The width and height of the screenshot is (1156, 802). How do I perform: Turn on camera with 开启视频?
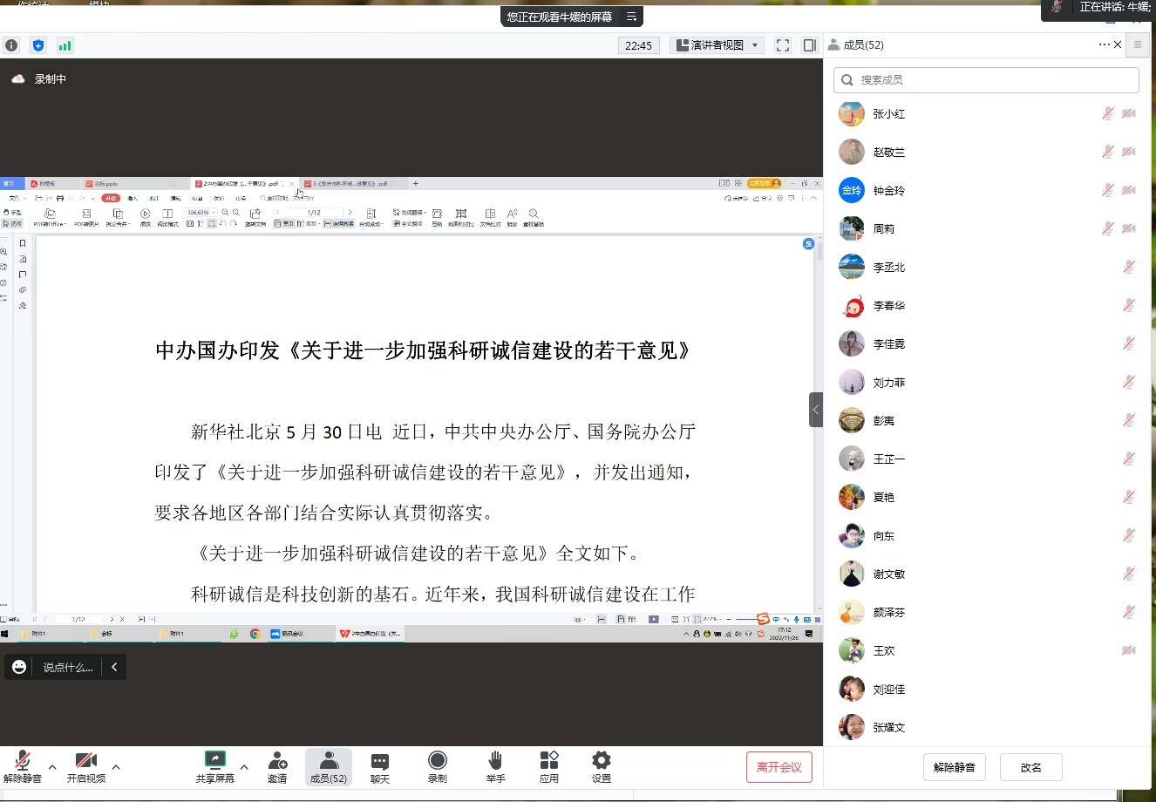86,767
